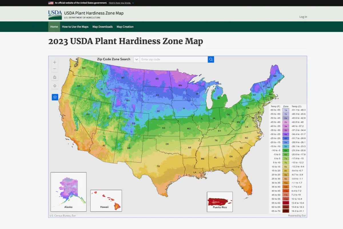Select the zone 7a color swatch in the legend
This screenshot has height=229, width=343.
(x=286, y=158)
